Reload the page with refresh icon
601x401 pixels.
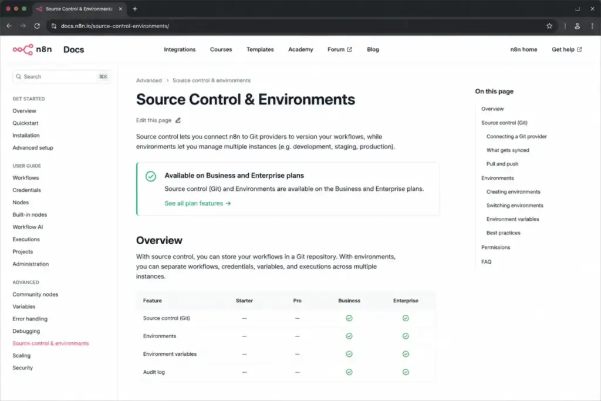click(x=37, y=26)
